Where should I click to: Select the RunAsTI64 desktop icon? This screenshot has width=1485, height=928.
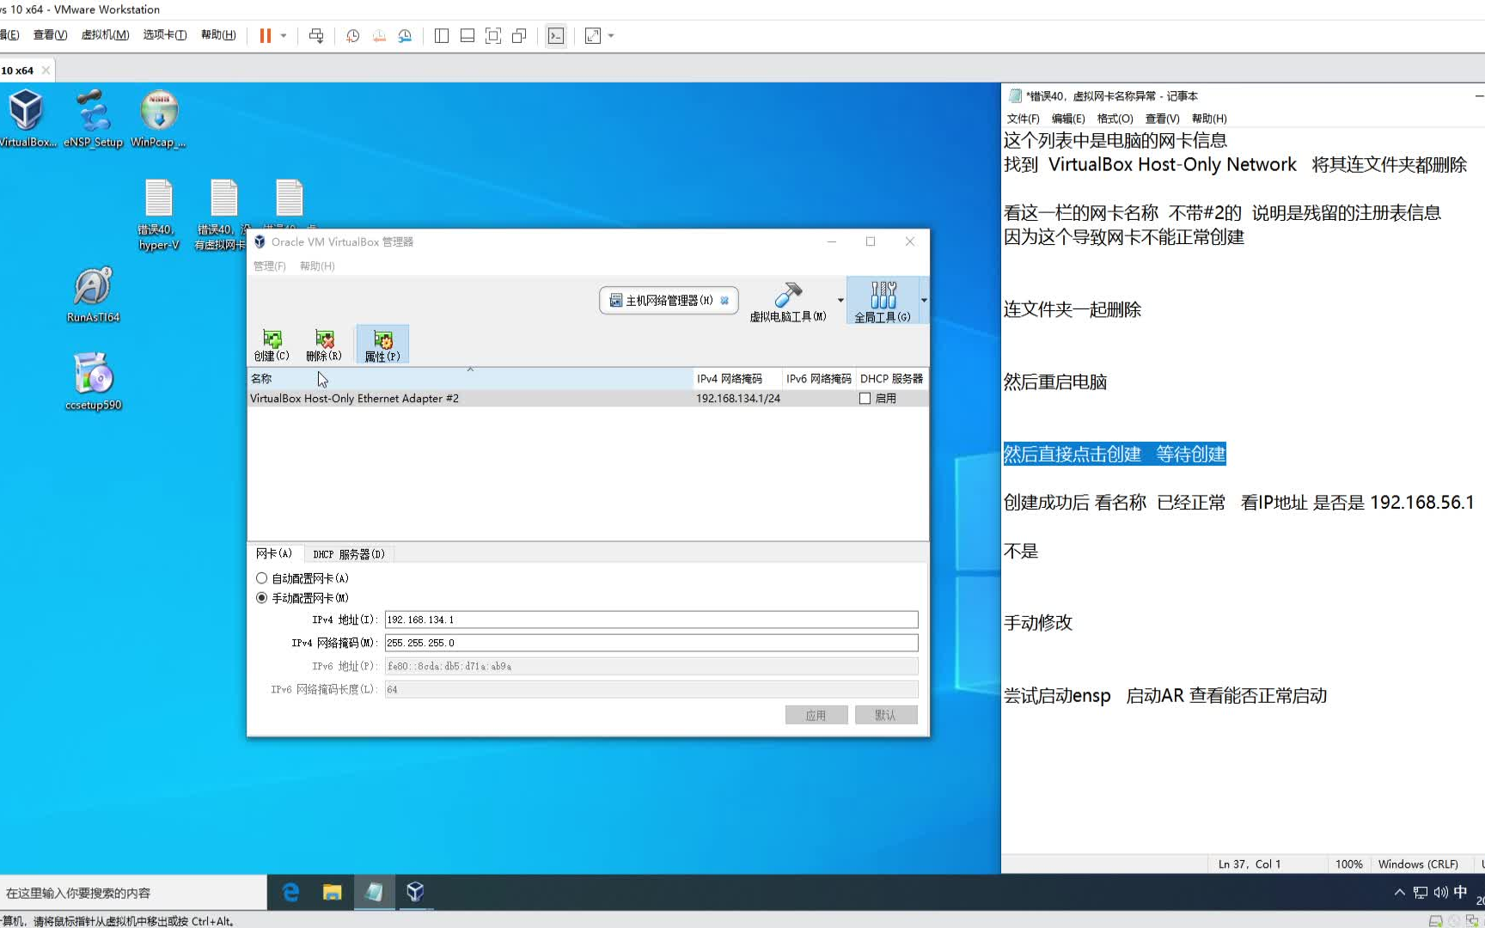coord(93,295)
